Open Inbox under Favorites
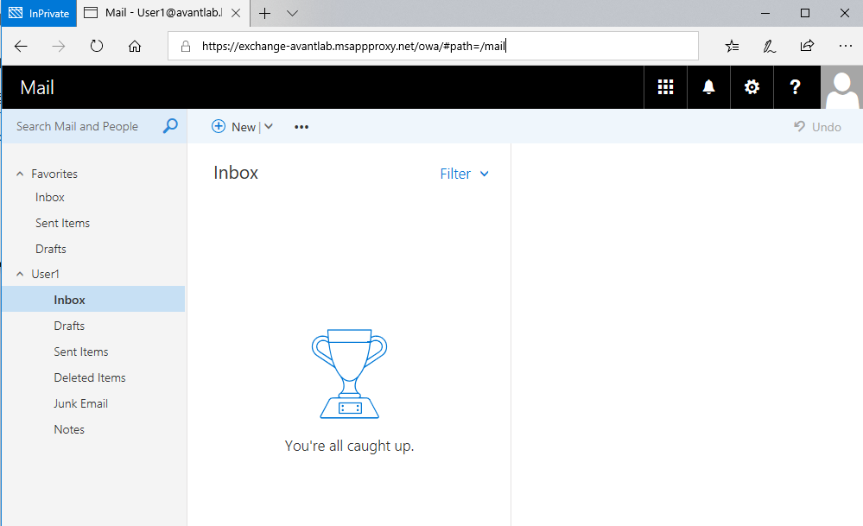The height and width of the screenshot is (526, 863). 49,197
